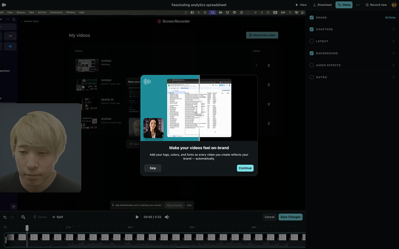This screenshot has height=249, width=399.
Task: Open the user profile avatar
Action: click(x=394, y=5)
